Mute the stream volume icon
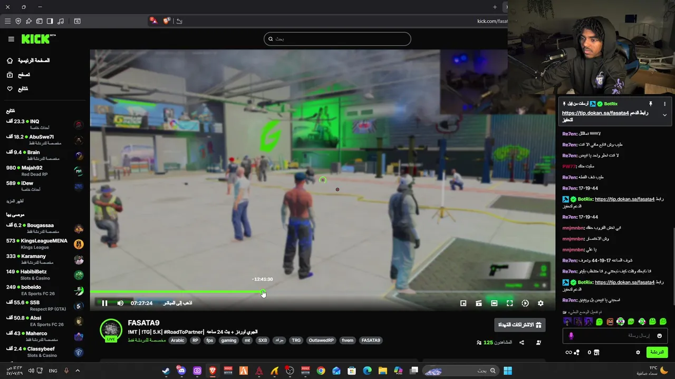The height and width of the screenshot is (379, 675). pyautogui.click(x=120, y=303)
